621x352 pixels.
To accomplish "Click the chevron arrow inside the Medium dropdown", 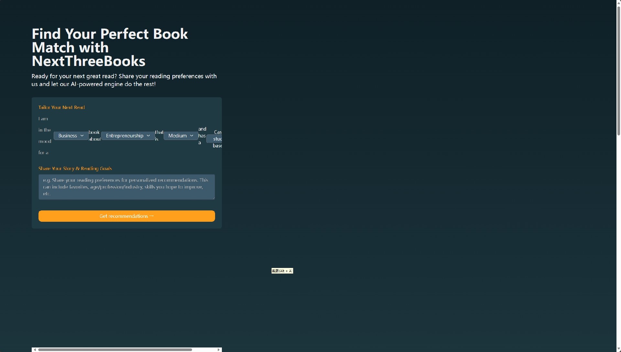I will (x=191, y=136).
